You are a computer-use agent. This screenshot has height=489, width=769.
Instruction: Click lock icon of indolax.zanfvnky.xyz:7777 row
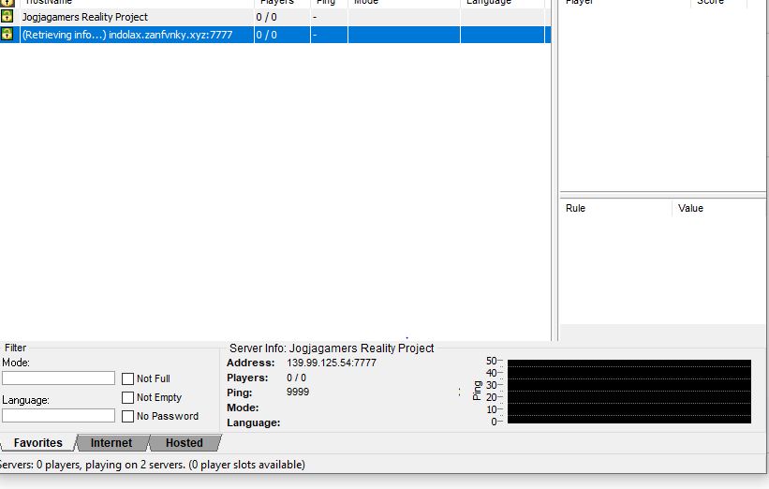(x=7, y=34)
